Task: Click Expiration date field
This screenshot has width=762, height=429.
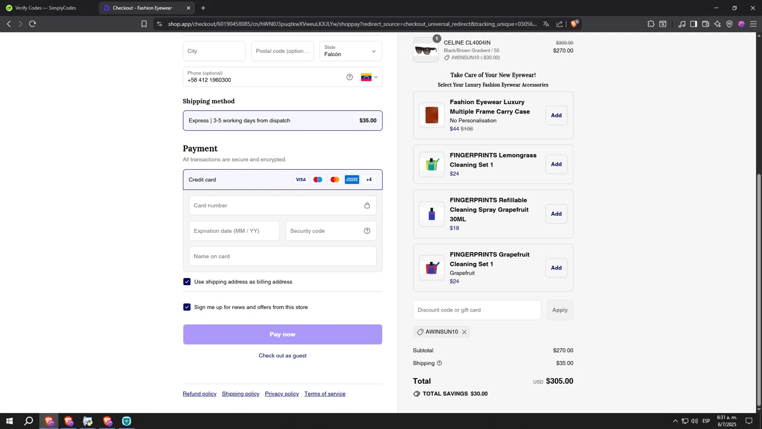Action: pos(234,231)
